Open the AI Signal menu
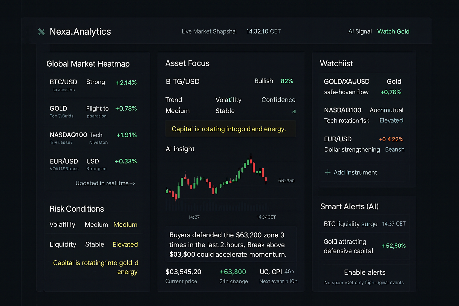The image size is (459, 306). pyautogui.click(x=360, y=31)
